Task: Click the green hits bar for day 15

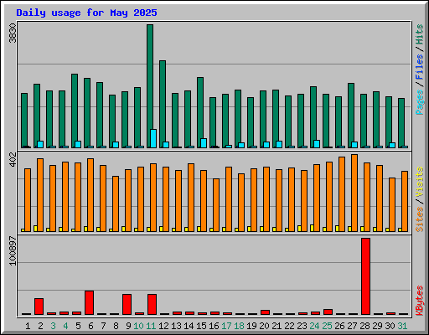Action: click(200, 112)
